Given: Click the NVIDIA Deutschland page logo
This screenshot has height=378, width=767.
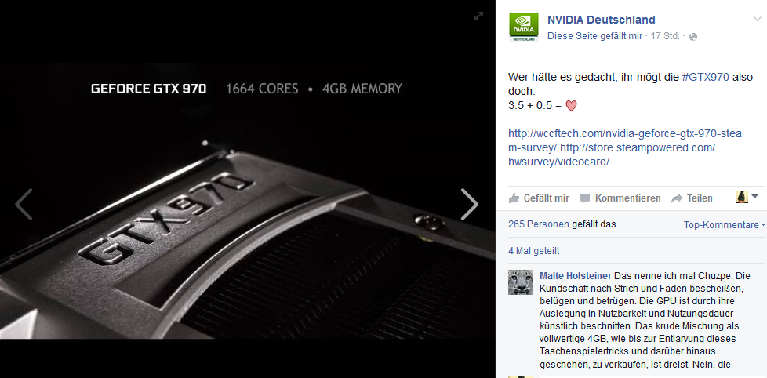Looking at the screenshot, I should coord(523,27).
